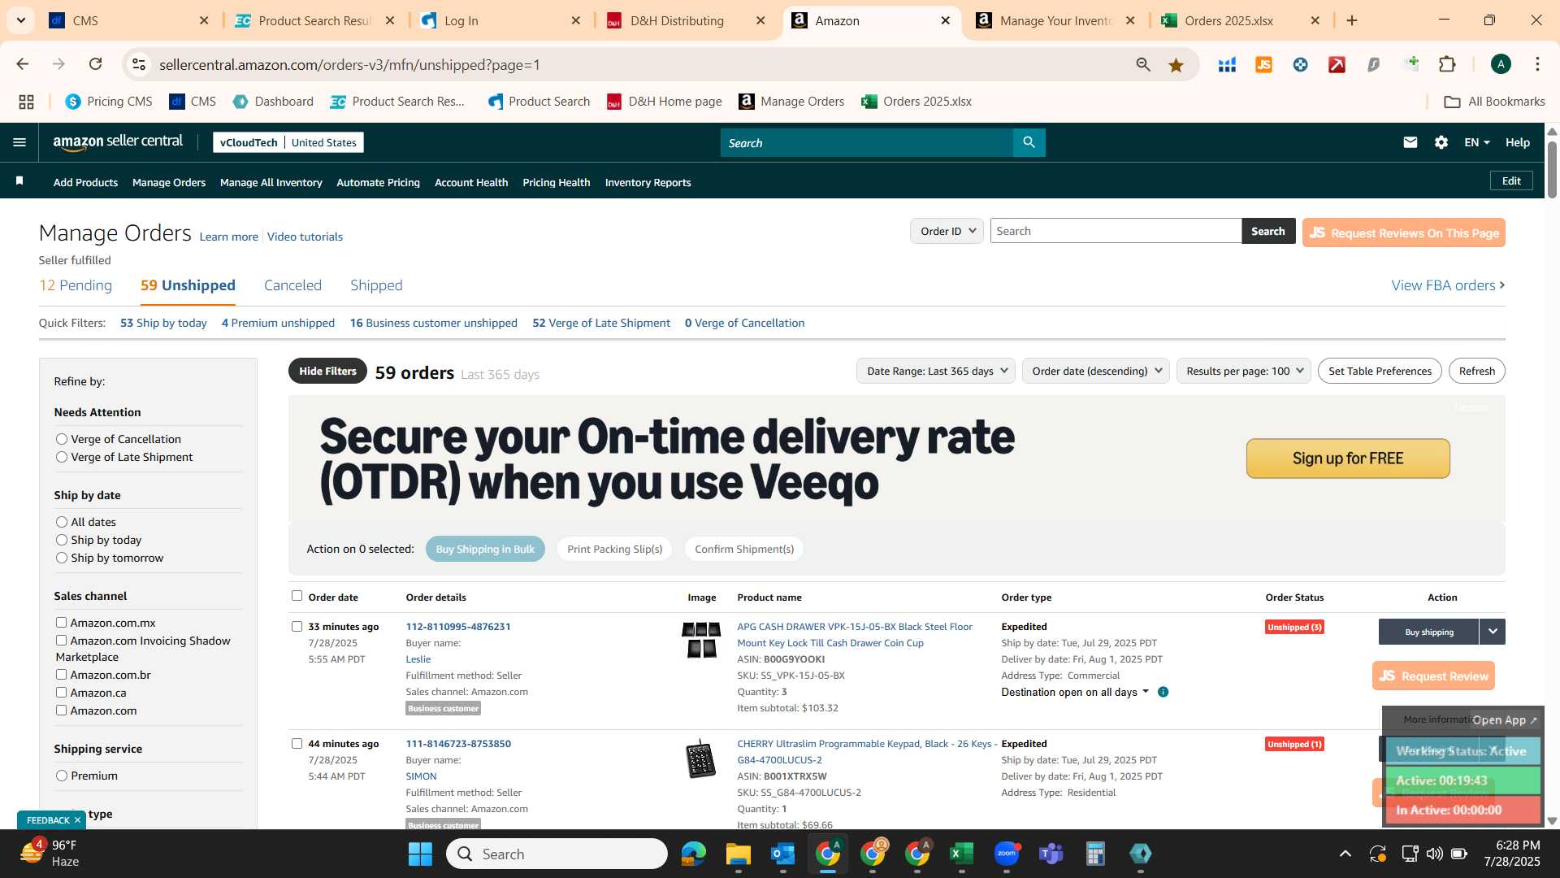Open the Order ID search type dropdown
1560x878 pixels.
[x=947, y=231]
